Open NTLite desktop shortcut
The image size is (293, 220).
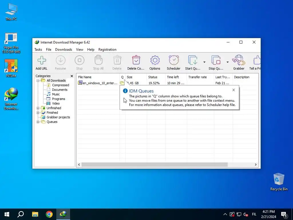11,68
